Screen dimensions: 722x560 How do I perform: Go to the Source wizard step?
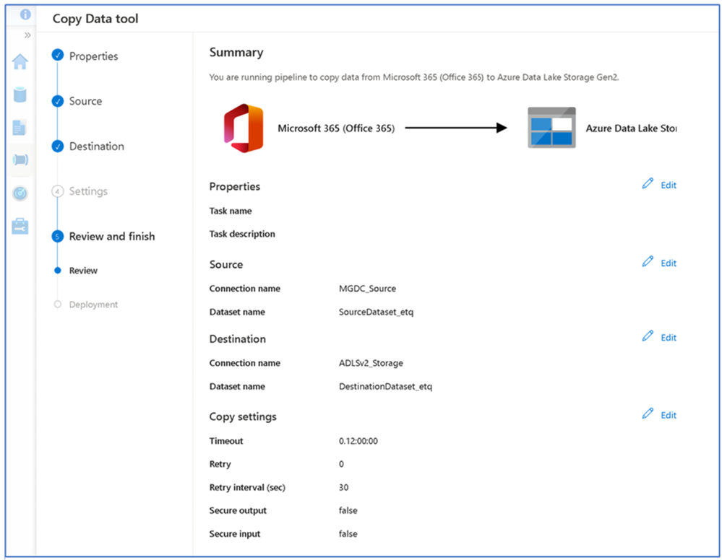tap(86, 101)
